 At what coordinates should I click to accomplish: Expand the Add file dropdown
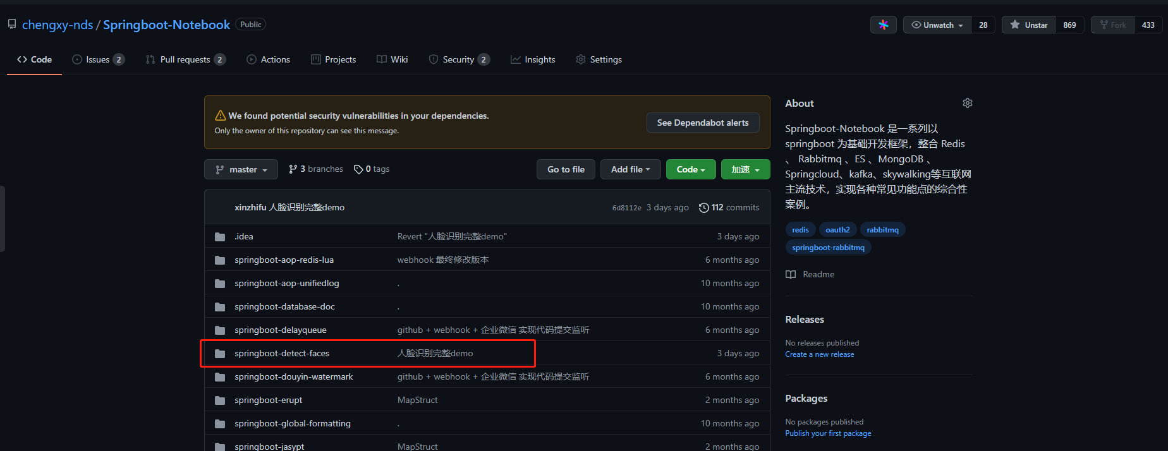pos(630,169)
